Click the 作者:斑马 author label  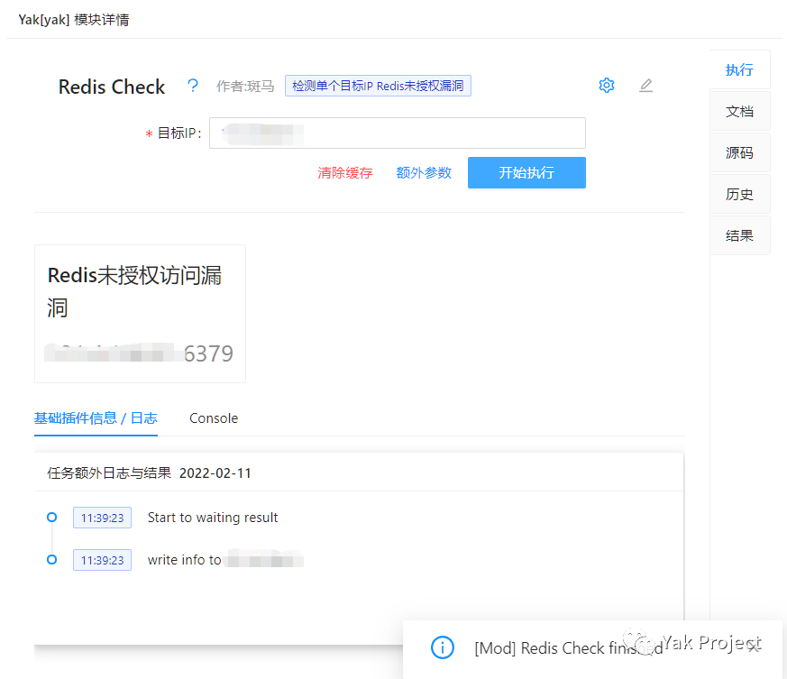pos(245,87)
